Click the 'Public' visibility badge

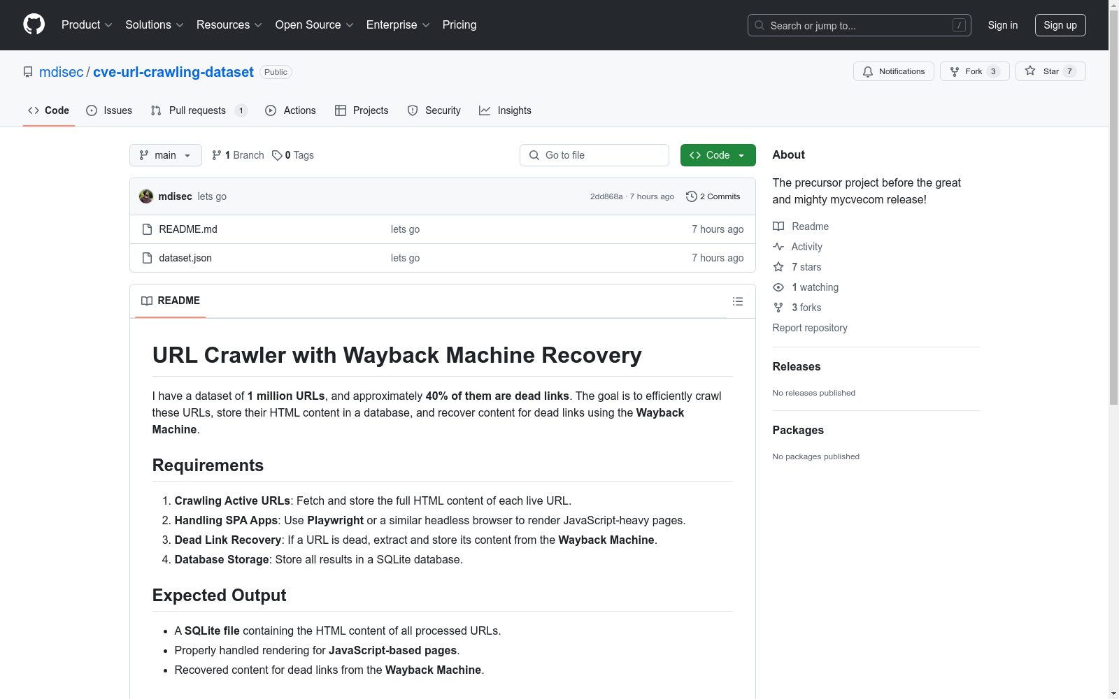click(x=276, y=72)
